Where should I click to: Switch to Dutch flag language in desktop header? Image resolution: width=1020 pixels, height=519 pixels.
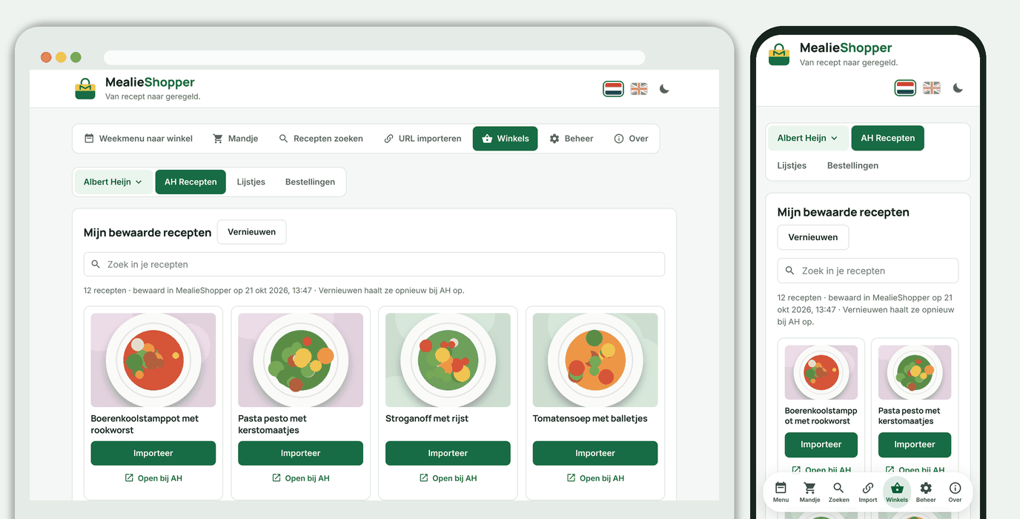point(613,89)
